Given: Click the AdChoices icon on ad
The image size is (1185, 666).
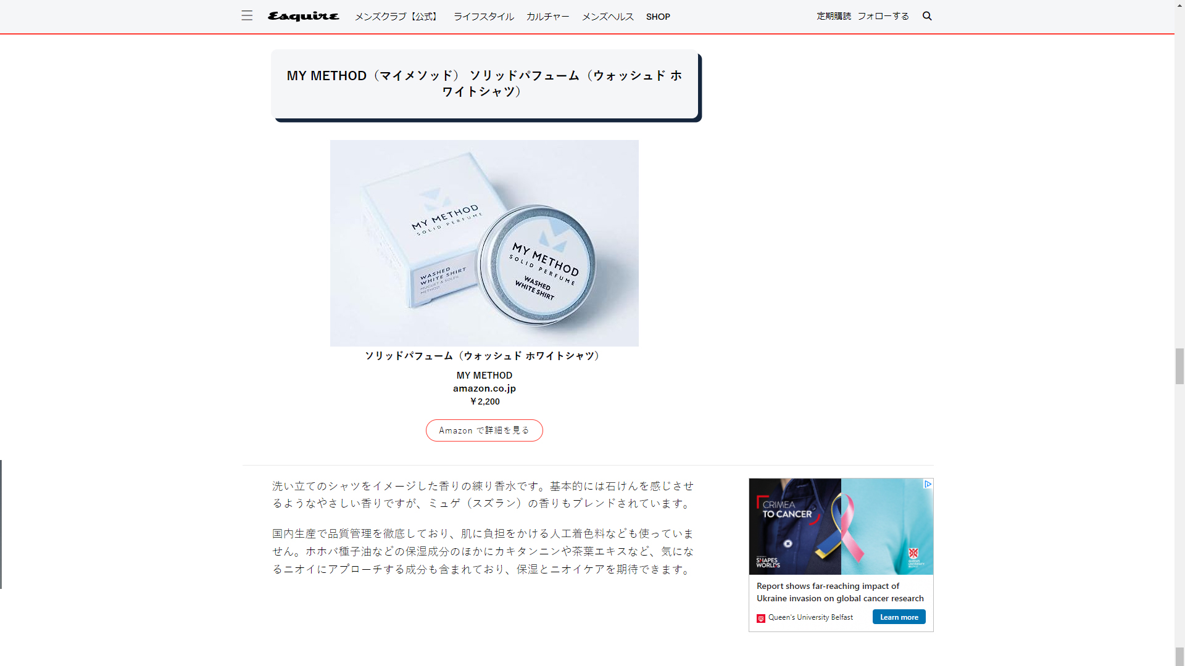Looking at the screenshot, I should [928, 484].
